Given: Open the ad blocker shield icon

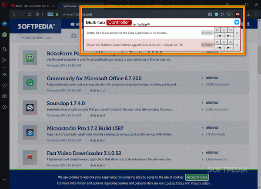Looking at the screenshot, I should point(216,14).
